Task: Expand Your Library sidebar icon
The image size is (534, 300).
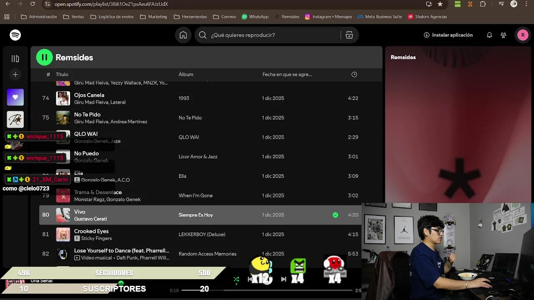Action: (x=15, y=59)
